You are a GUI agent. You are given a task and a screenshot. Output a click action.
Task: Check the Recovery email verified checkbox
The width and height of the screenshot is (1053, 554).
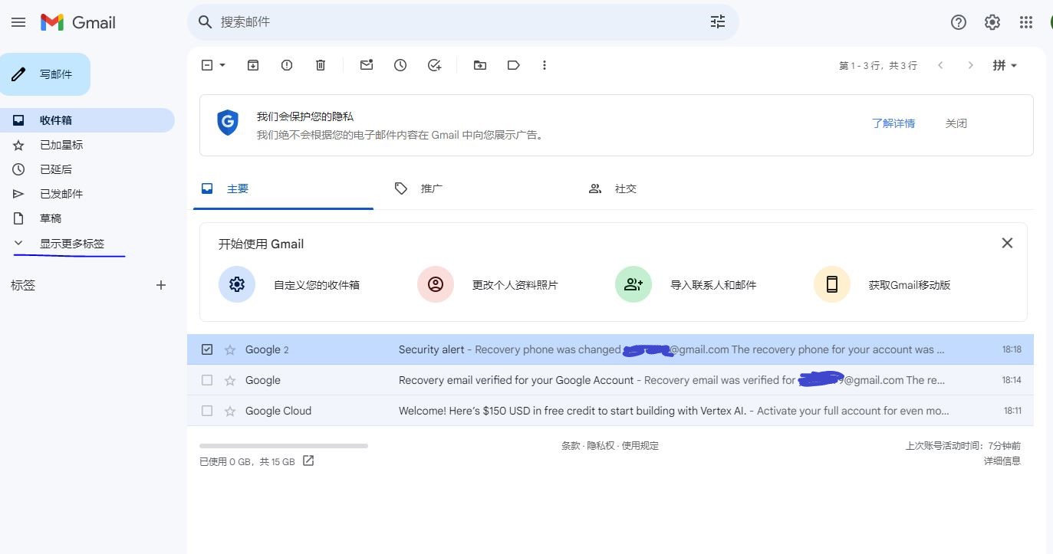pos(207,380)
